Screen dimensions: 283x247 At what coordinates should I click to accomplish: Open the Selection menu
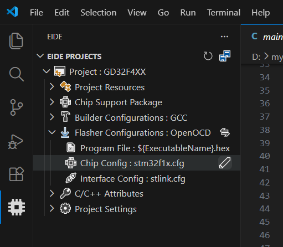(99, 13)
